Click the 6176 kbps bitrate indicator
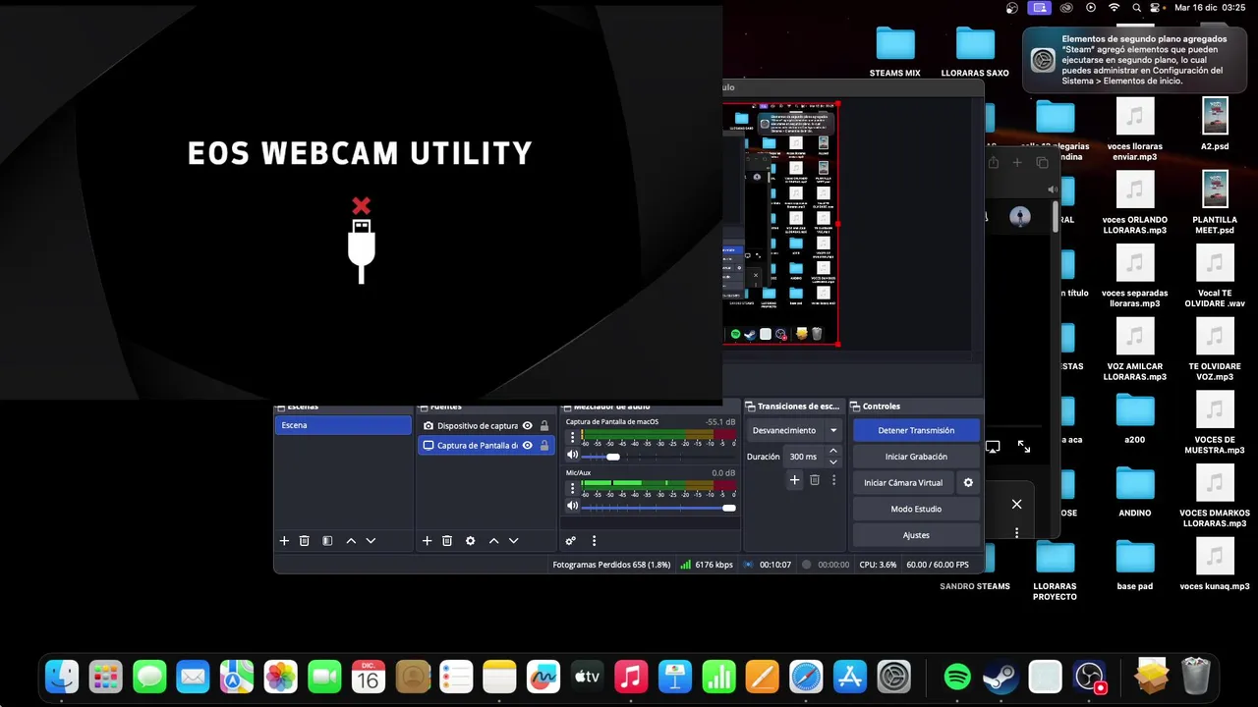 [x=707, y=565]
